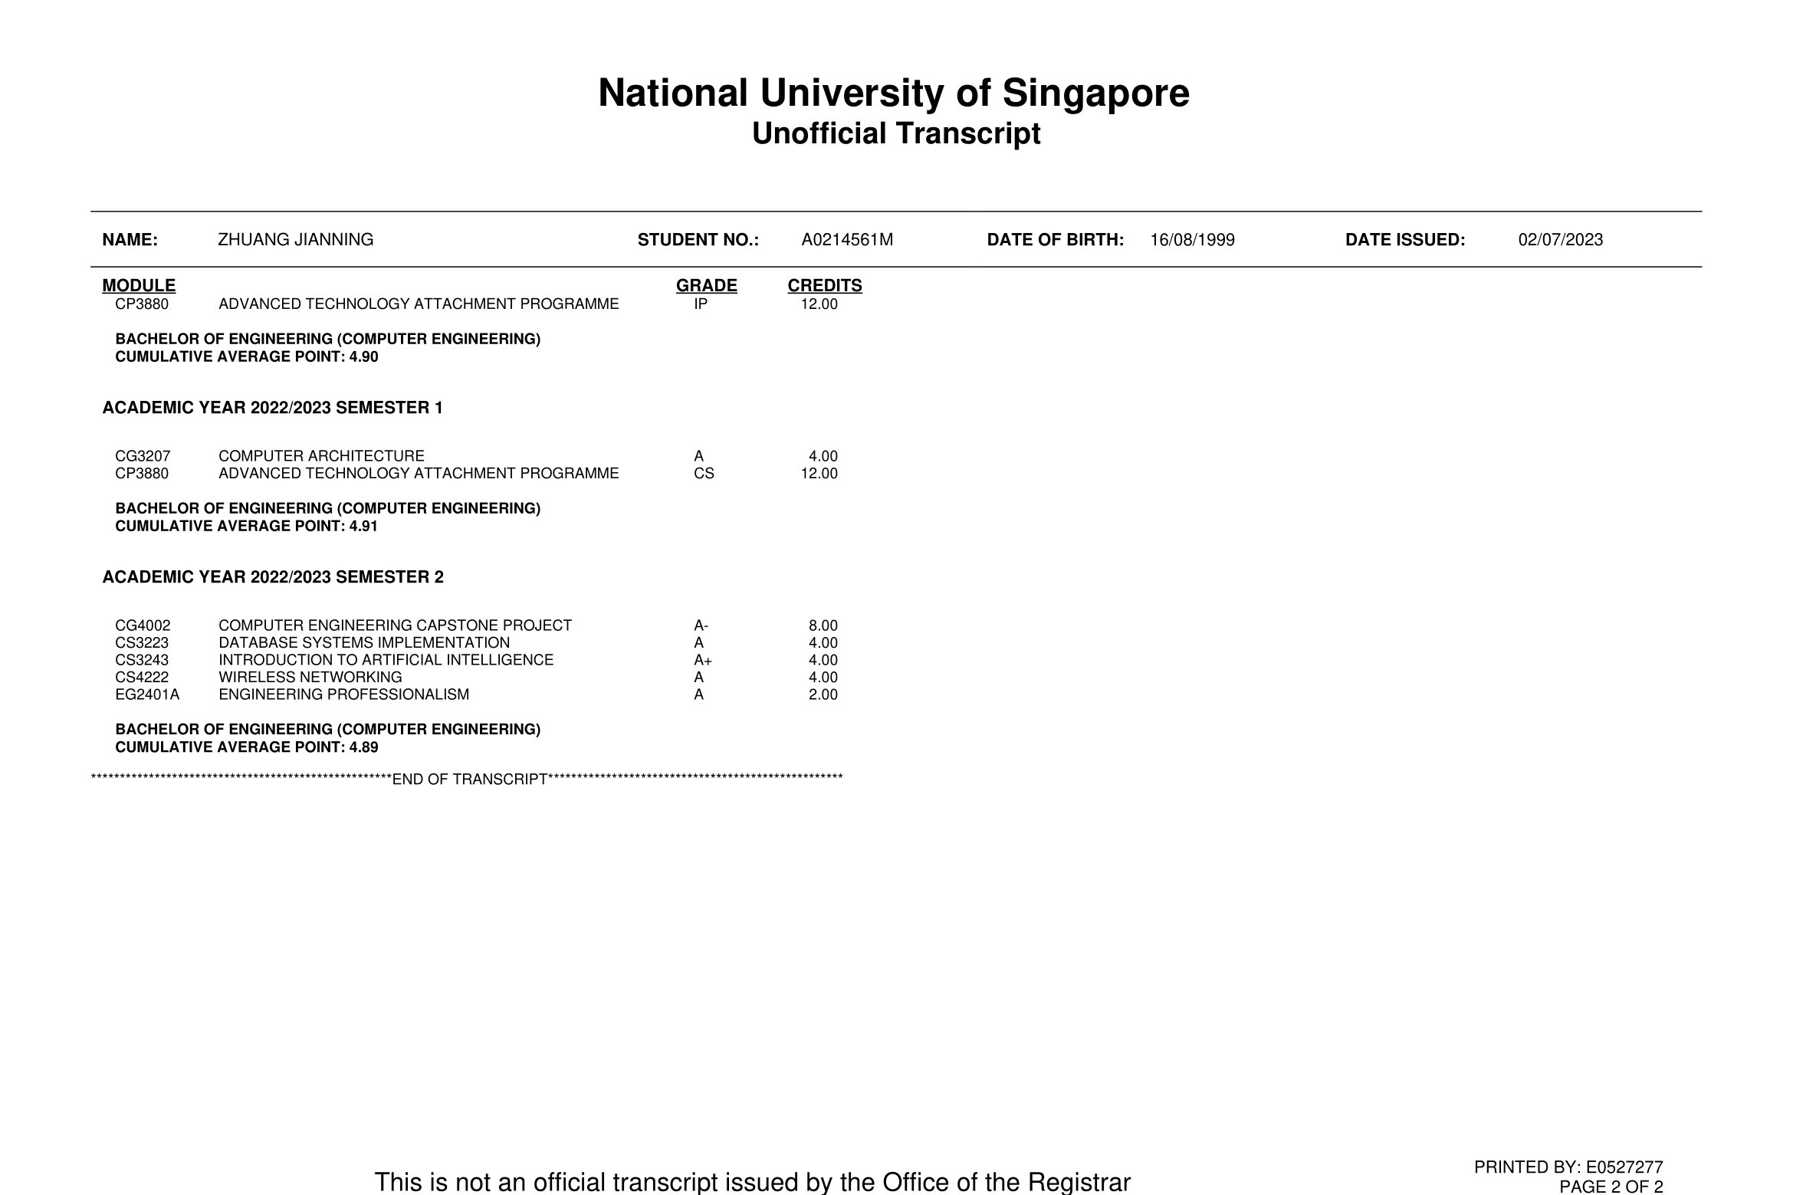Click module code 'CS3223'
Screen dimensions: 1793x1195
pyautogui.click(x=142, y=643)
